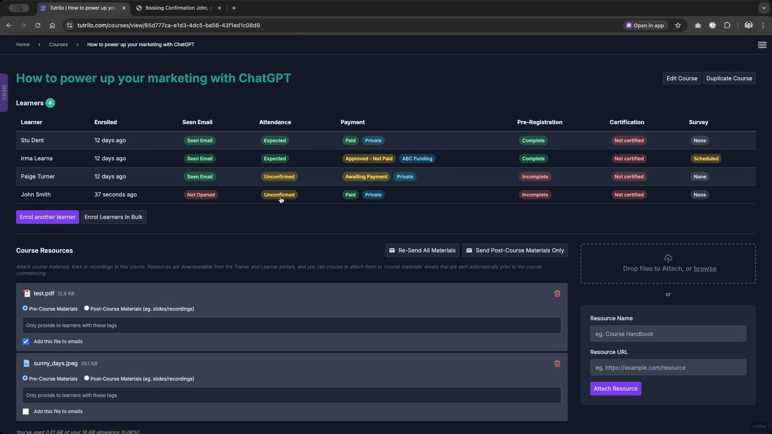Viewport: 772px width, 434px height.
Task: Open the browser home page icon
Action: [52, 25]
